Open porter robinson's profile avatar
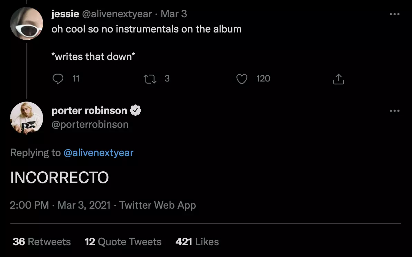This screenshot has height=257, width=412. click(27, 118)
